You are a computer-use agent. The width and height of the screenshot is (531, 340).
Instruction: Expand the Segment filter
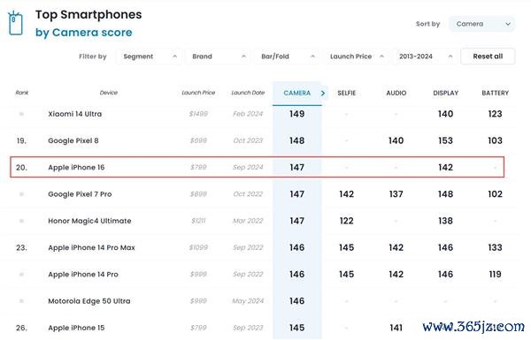click(x=150, y=57)
